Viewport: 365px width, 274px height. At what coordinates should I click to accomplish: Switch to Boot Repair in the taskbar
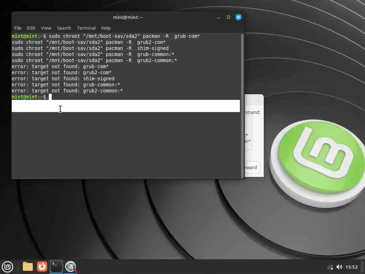coord(71,267)
